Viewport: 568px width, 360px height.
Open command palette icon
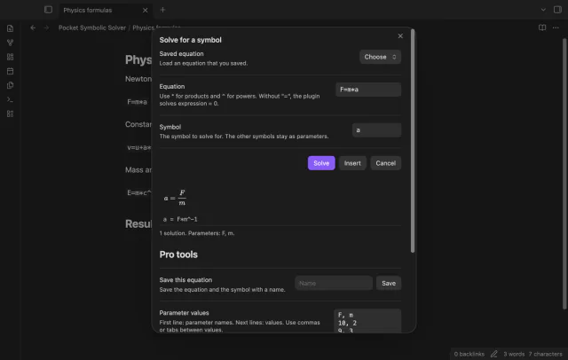click(10, 99)
